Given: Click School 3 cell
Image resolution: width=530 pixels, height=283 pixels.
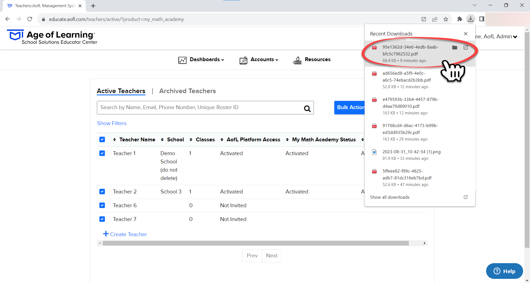Looking at the screenshot, I should pos(171,192).
